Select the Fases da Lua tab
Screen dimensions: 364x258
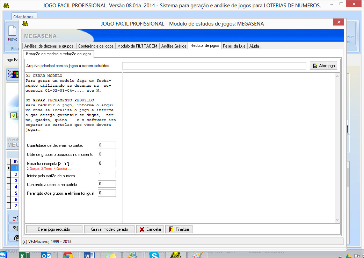(x=234, y=46)
